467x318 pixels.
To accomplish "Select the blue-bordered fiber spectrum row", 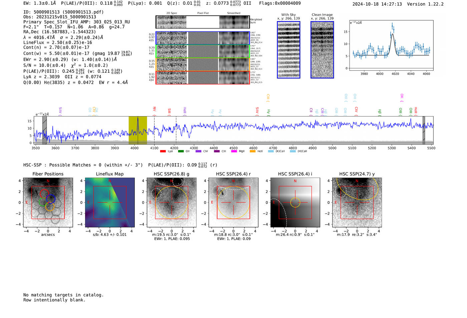I will (x=202, y=38).
